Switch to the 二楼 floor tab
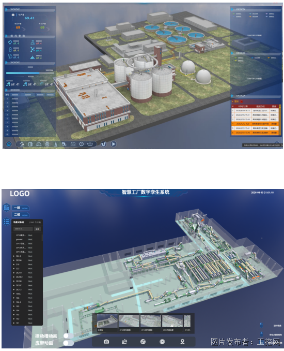 [21, 215]
